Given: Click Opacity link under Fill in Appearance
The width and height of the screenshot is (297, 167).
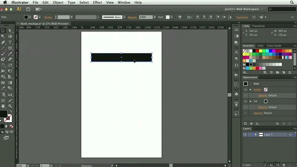Looking at the screenshot, I should tap(262, 107).
